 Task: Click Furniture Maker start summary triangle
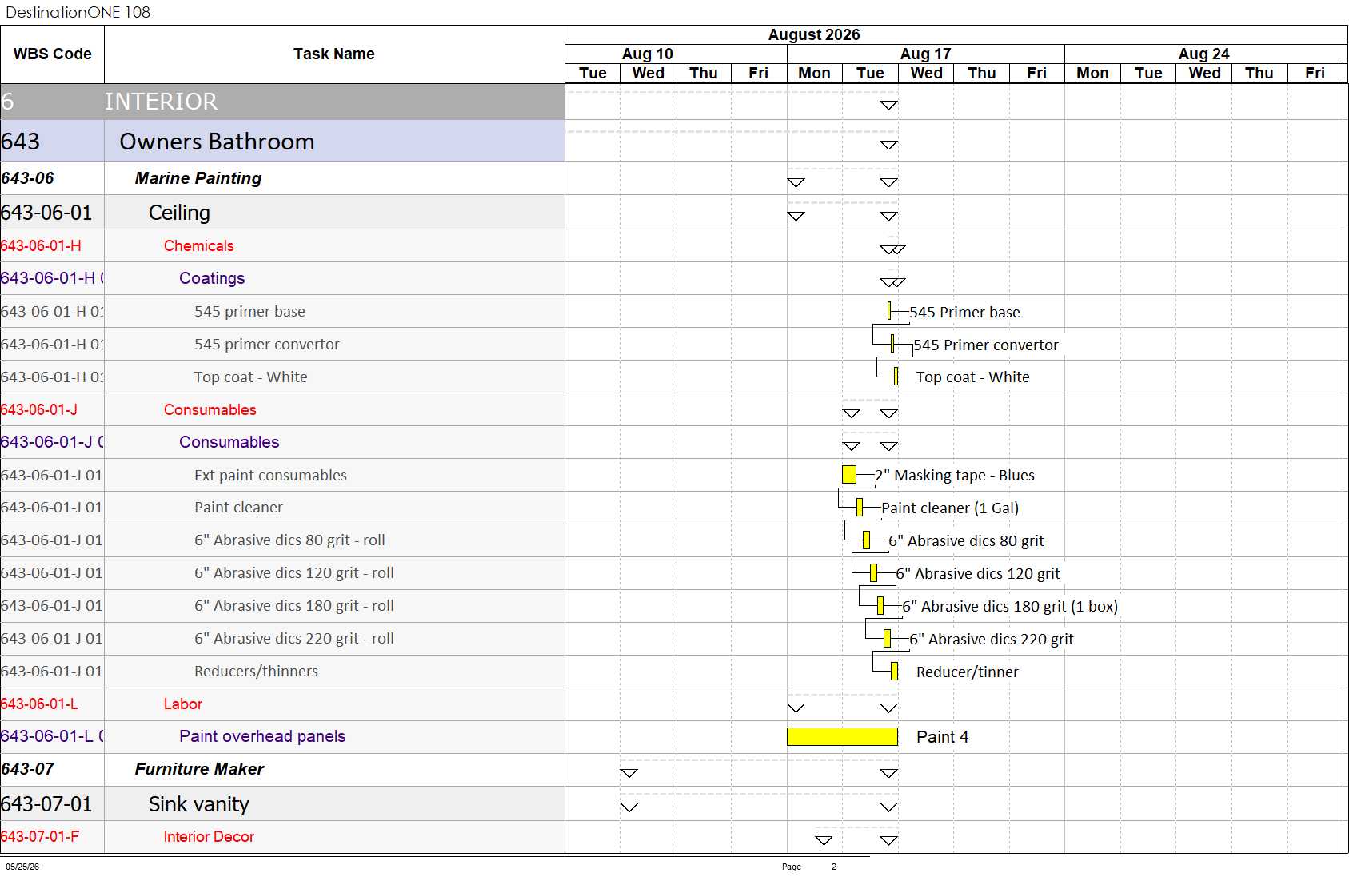coord(629,774)
